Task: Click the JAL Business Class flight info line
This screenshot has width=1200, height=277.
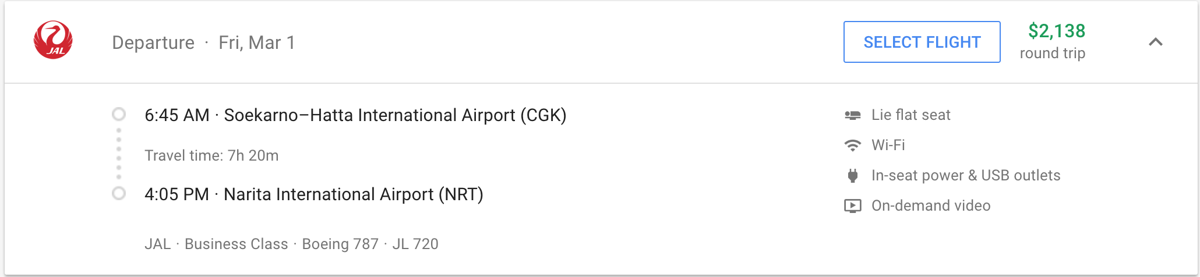Action: click(x=291, y=244)
